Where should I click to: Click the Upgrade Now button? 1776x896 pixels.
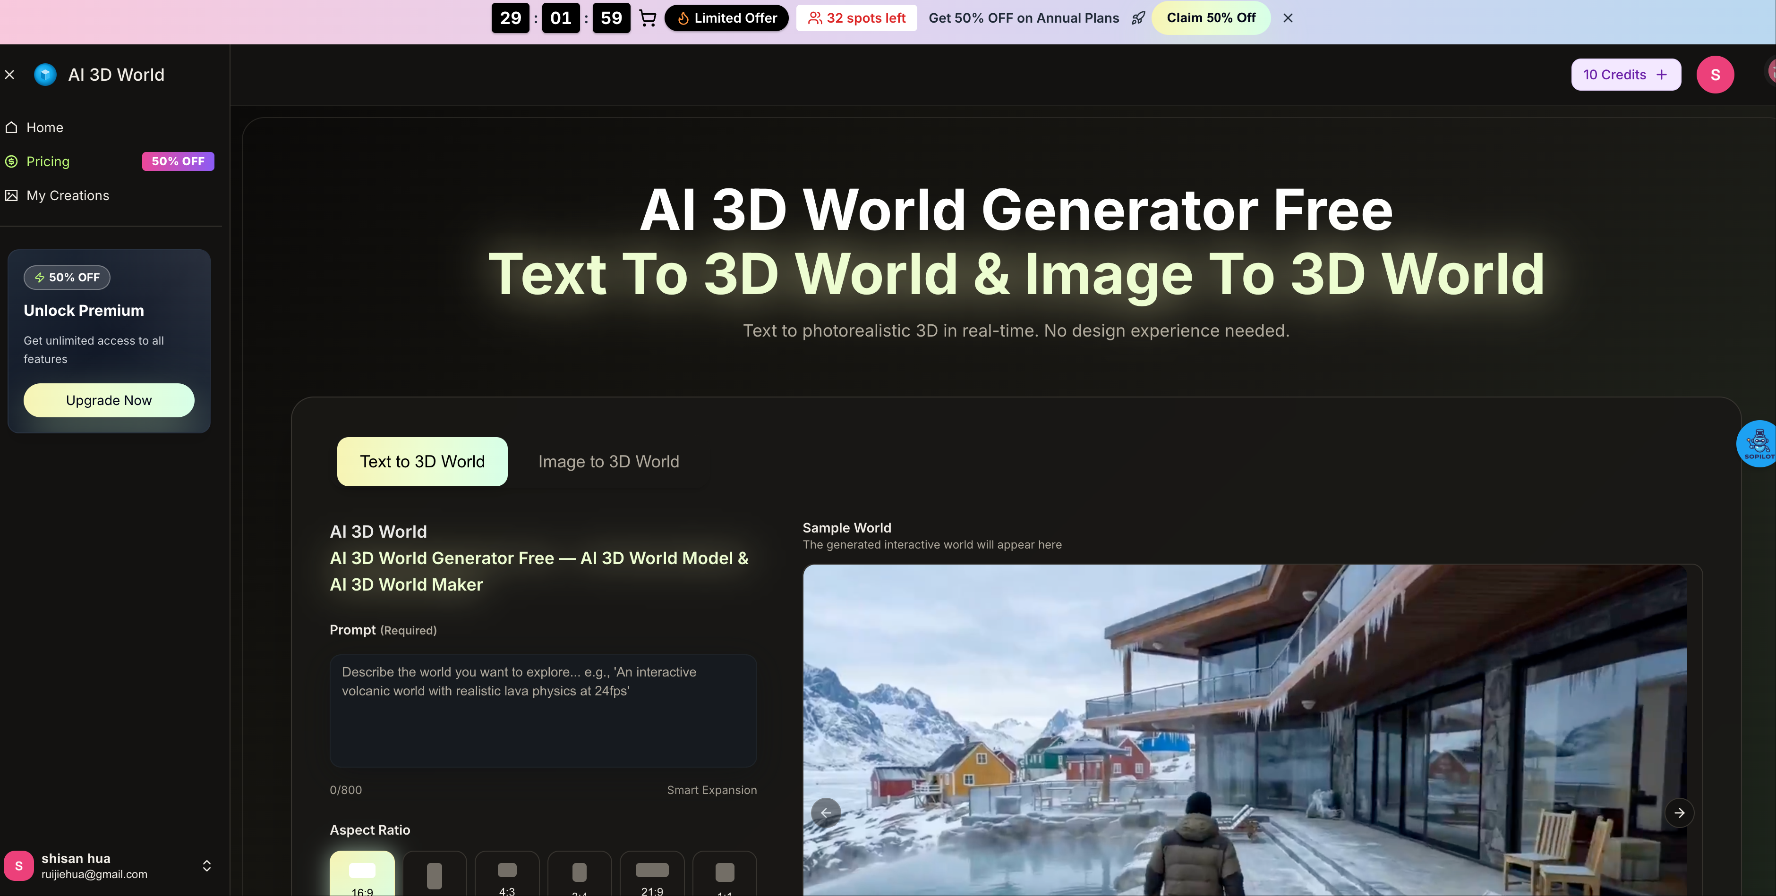tap(108, 400)
